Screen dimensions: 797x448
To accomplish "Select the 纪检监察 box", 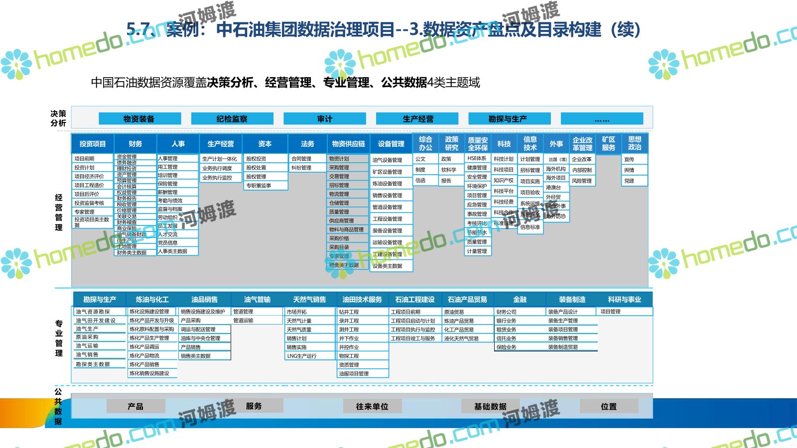I will (232, 119).
